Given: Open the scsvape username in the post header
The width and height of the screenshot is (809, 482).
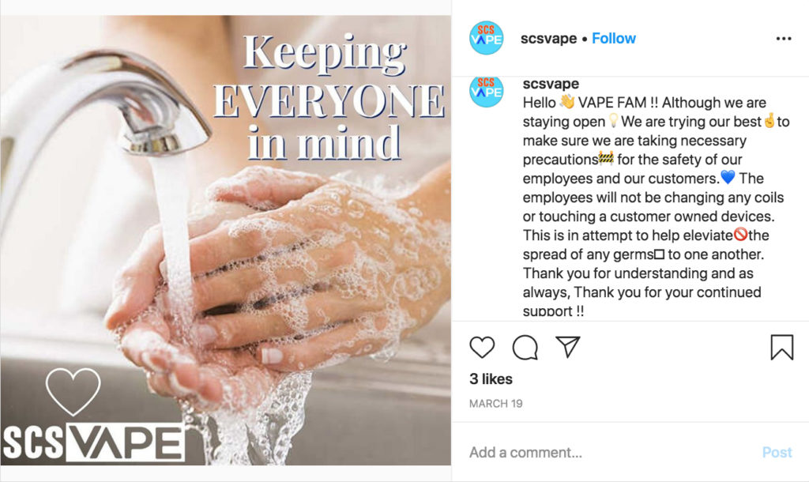Looking at the screenshot, I should coord(548,39).
